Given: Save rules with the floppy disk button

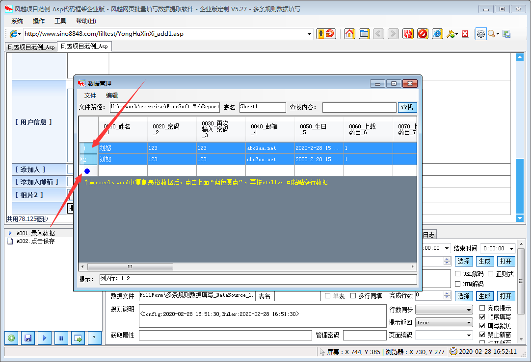Looking at the screenshot, I should click(28, 338).
